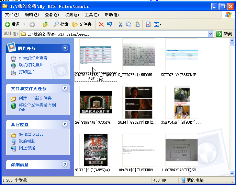Click the My RTX Files folder icon

click(x=13, y=135)
